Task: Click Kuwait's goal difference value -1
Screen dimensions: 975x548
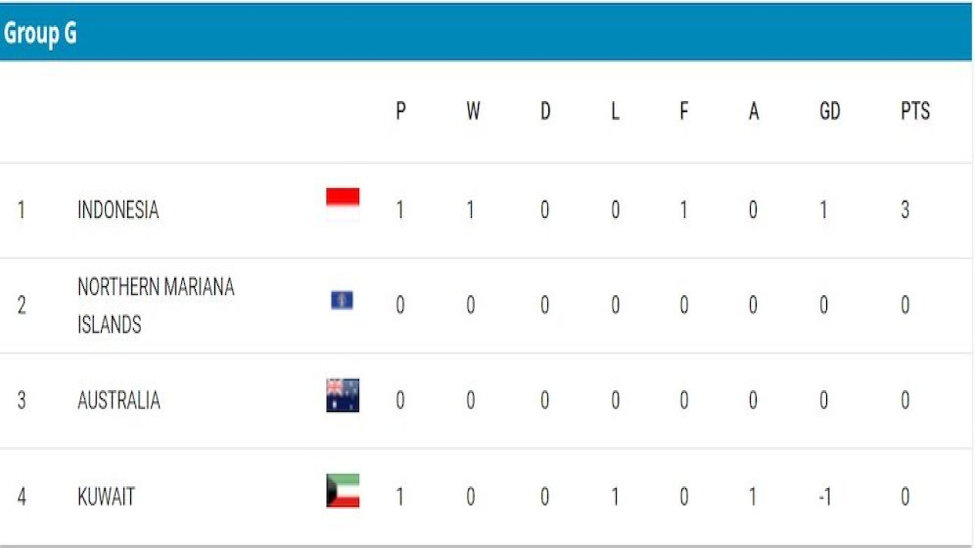Action: coord(824,497)
